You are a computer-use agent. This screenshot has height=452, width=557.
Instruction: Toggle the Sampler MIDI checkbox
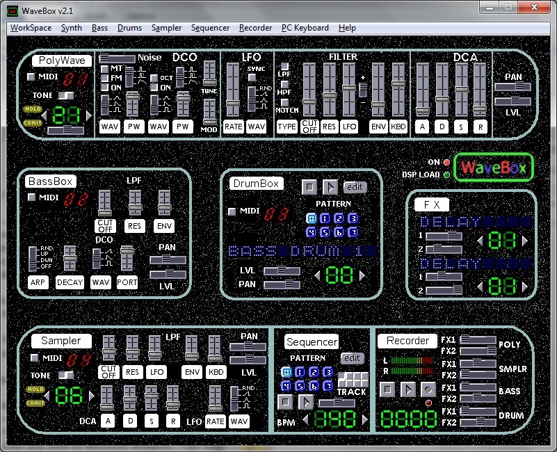35,357
